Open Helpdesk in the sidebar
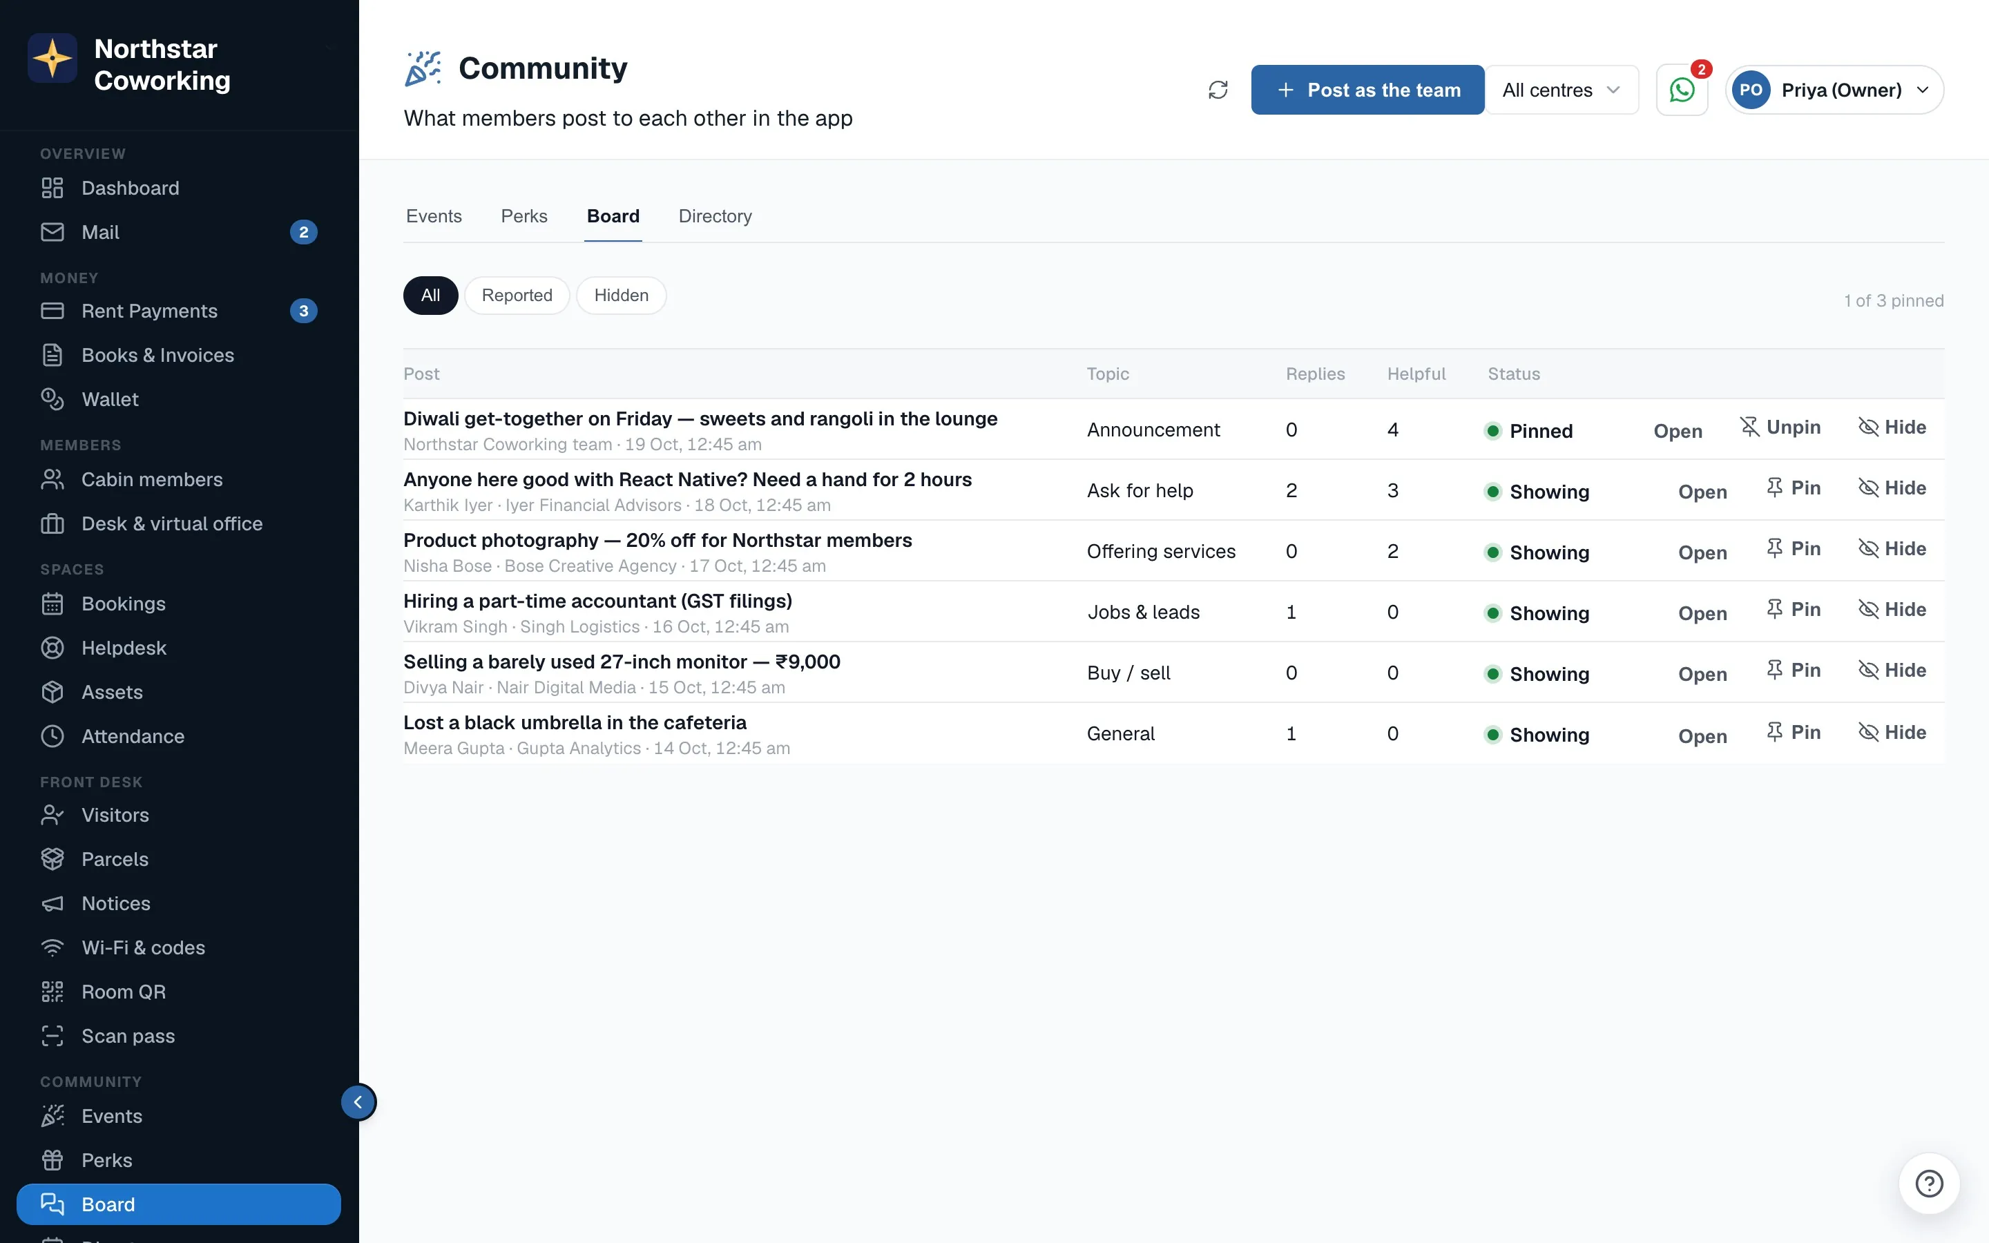The height and width of the screenshot is (1243, 1989). [x=178, y=648]
